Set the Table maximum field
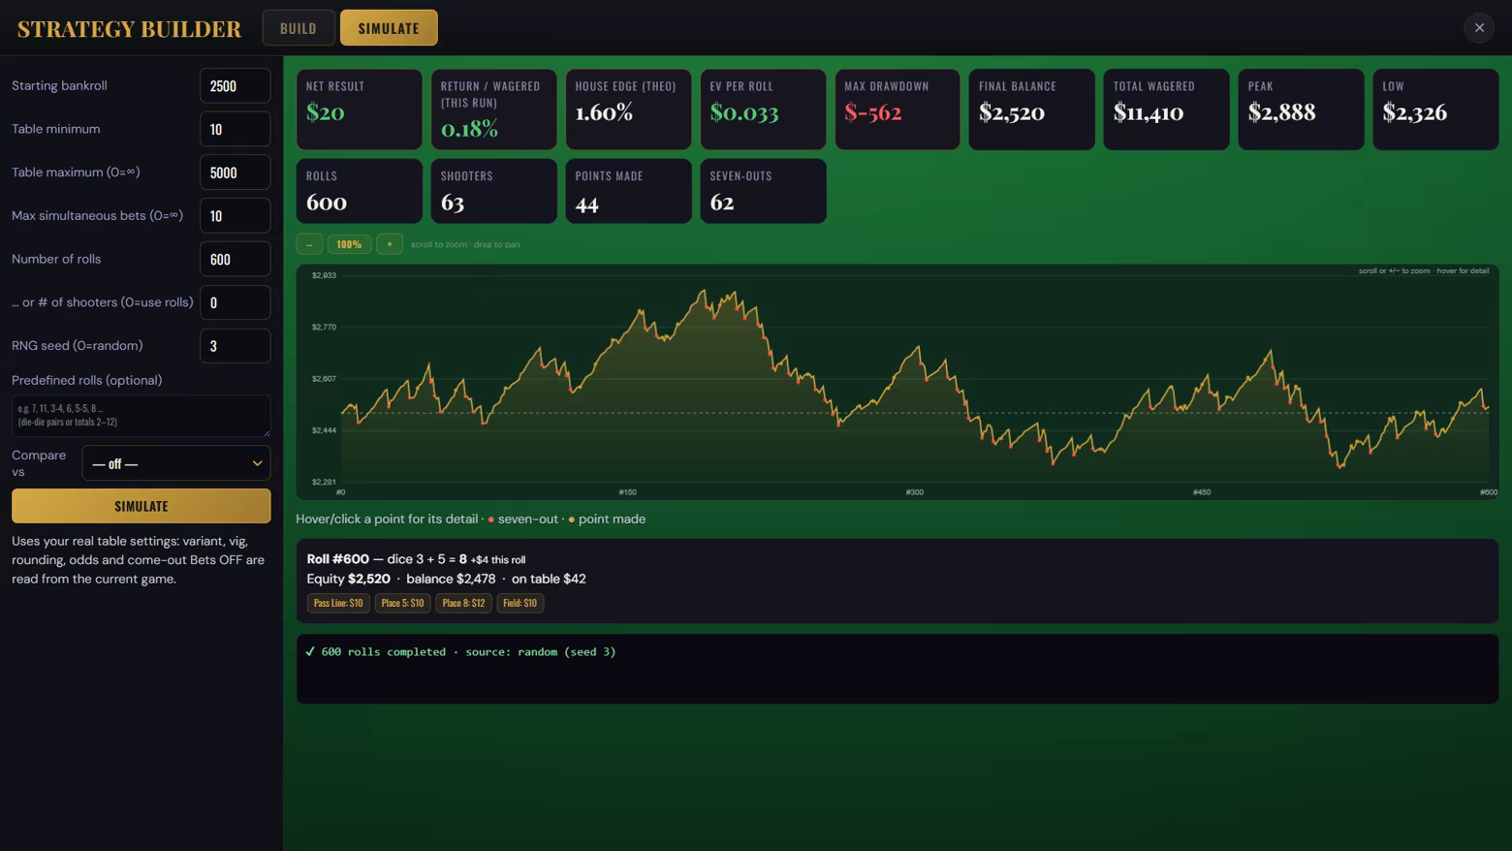 tap(236, 173)
